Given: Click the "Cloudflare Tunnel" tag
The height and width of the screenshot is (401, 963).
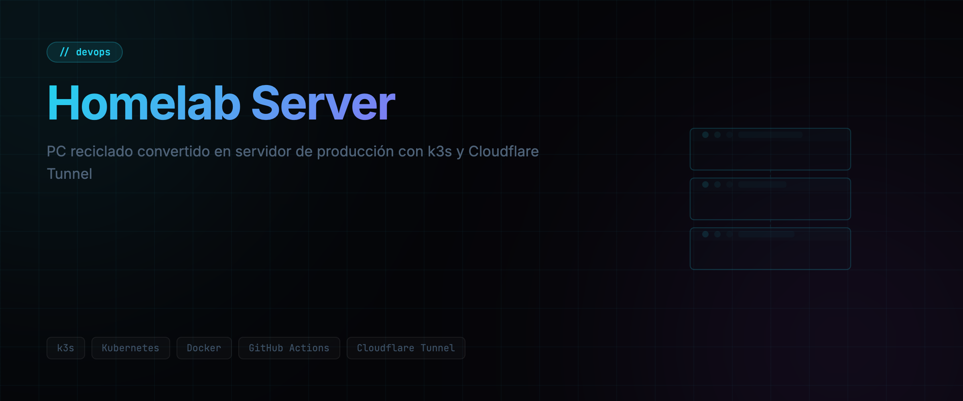Looking at the screenshot, I should [406, 348].
